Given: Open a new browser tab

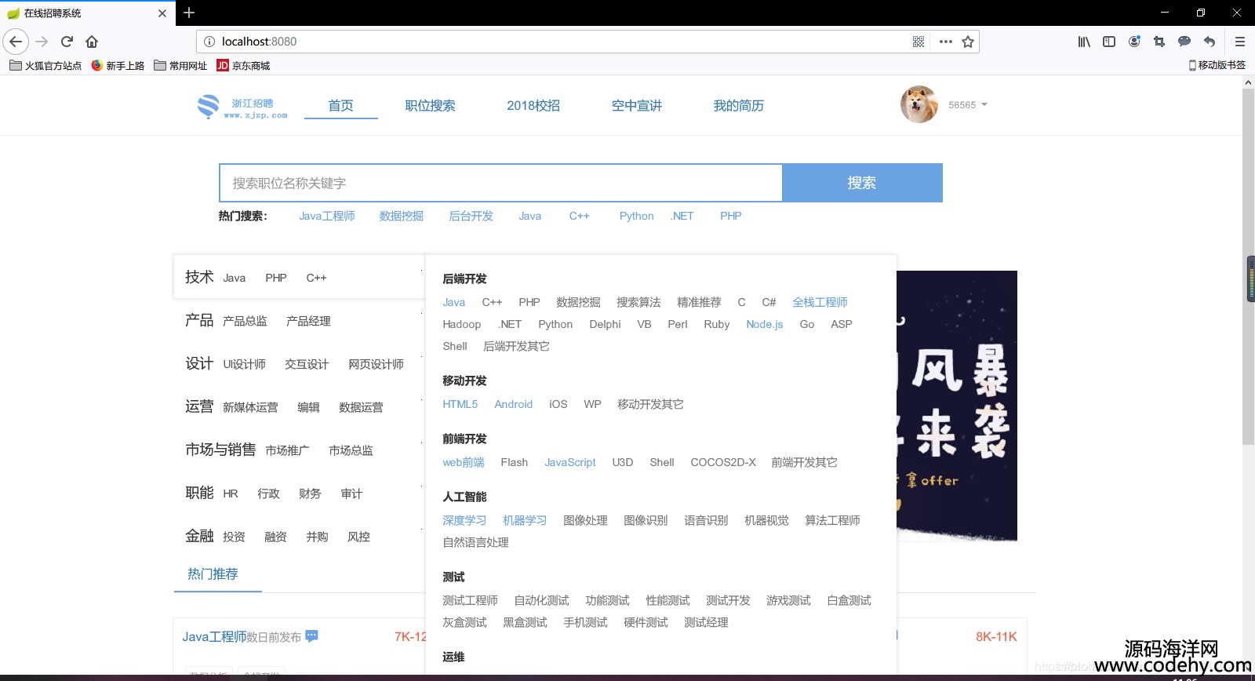Looking at the screenshot, I should [x=189, y=13].
